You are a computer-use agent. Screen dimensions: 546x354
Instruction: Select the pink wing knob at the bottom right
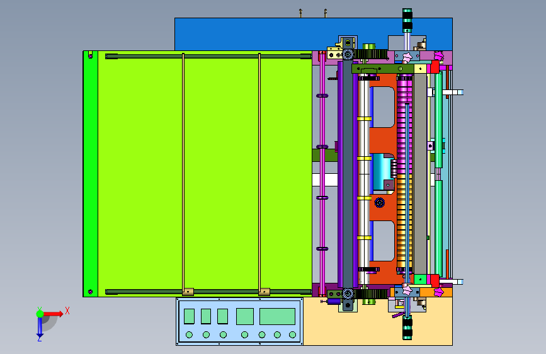439,292
